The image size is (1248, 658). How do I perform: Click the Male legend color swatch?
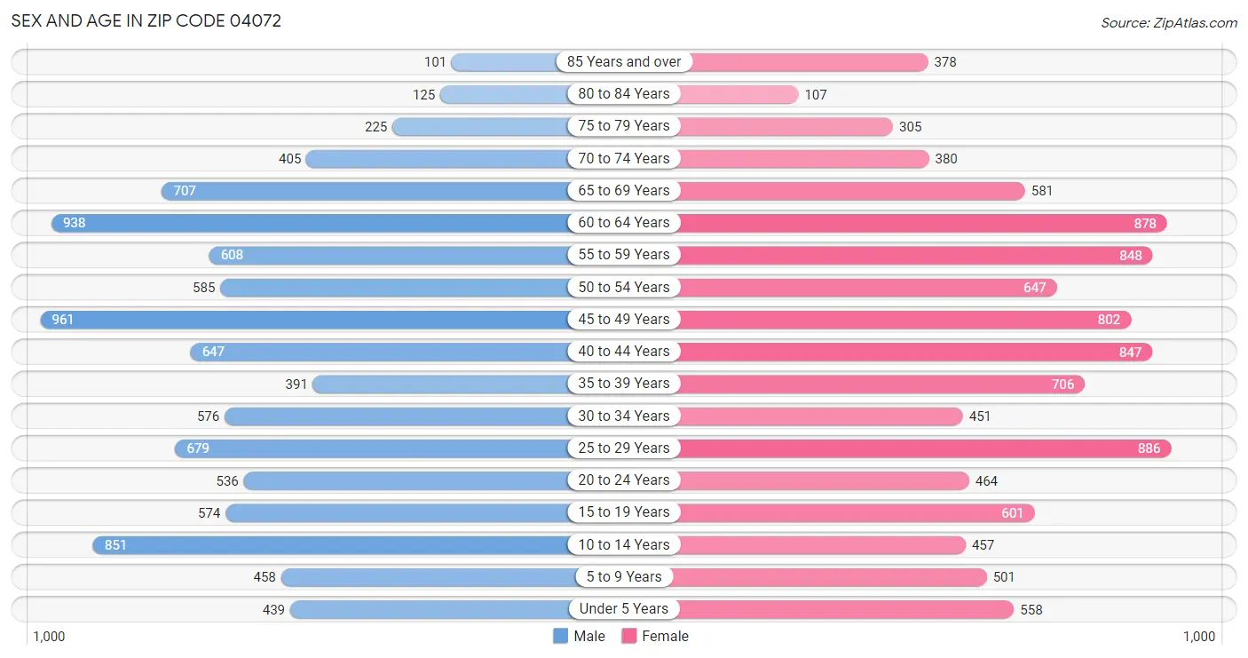point(560,636)
